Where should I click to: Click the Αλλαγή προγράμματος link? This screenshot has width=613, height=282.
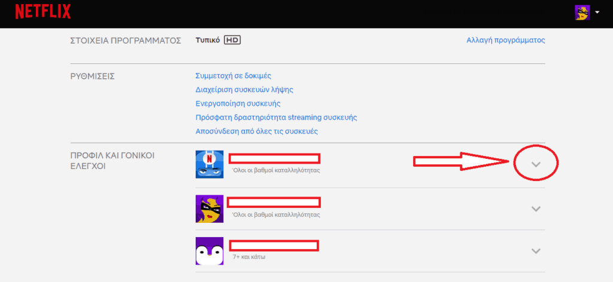coord(505,40)
